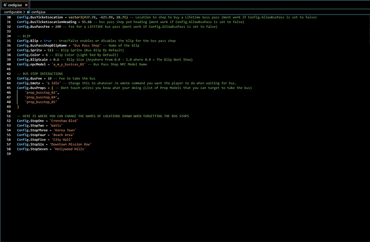Click Config.BusFee on line 43

tap(29, 79)
